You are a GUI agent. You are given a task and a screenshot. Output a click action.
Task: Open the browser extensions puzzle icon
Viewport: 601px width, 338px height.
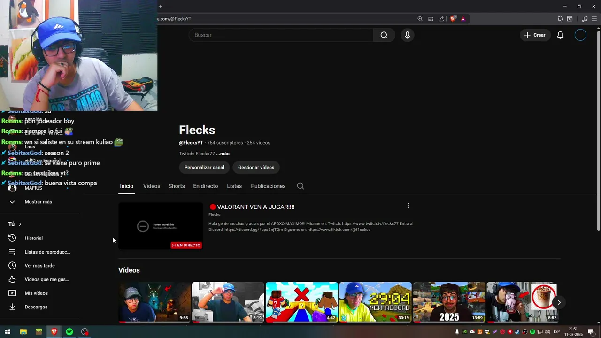pyautogui.click(x=560, y=19)
